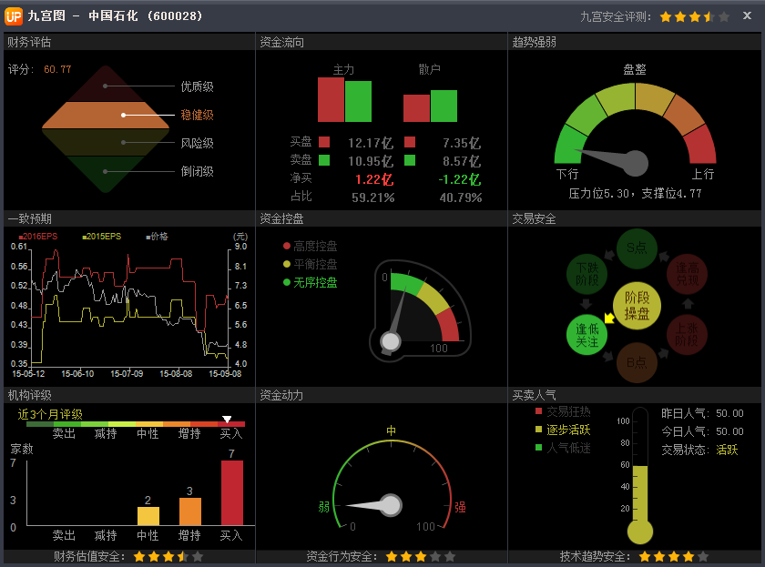Select the 平衡控盘 legend item
The height and width of the screenshot is (567, 765).
click(310, 264)
